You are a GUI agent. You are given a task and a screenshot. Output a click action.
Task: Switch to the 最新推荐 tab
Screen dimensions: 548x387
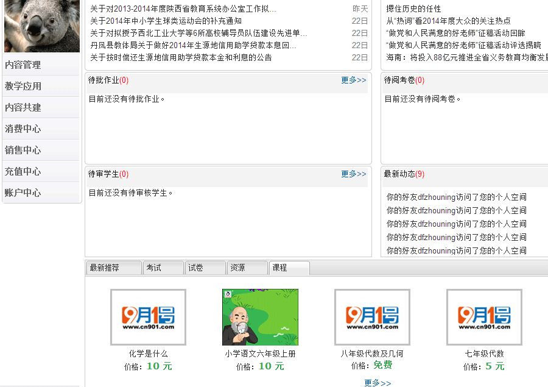(x=105, y=268)
